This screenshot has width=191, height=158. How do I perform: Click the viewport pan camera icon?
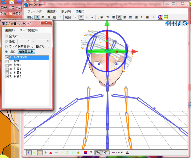pos(168,23)
